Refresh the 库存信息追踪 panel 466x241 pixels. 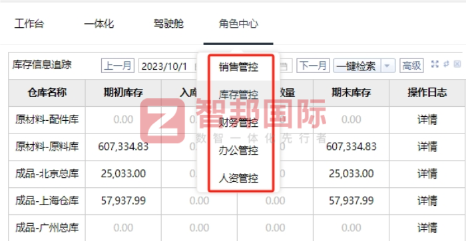[x=446, y=64]
